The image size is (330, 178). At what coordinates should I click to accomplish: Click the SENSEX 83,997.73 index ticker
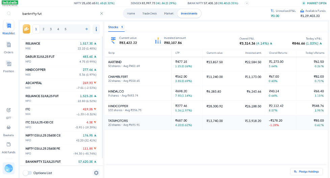pos(153,3)
